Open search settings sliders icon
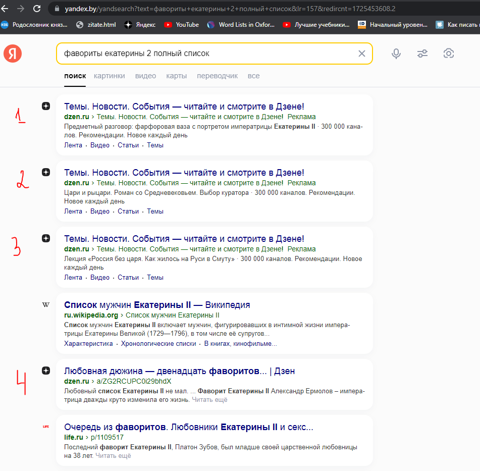 422,54
